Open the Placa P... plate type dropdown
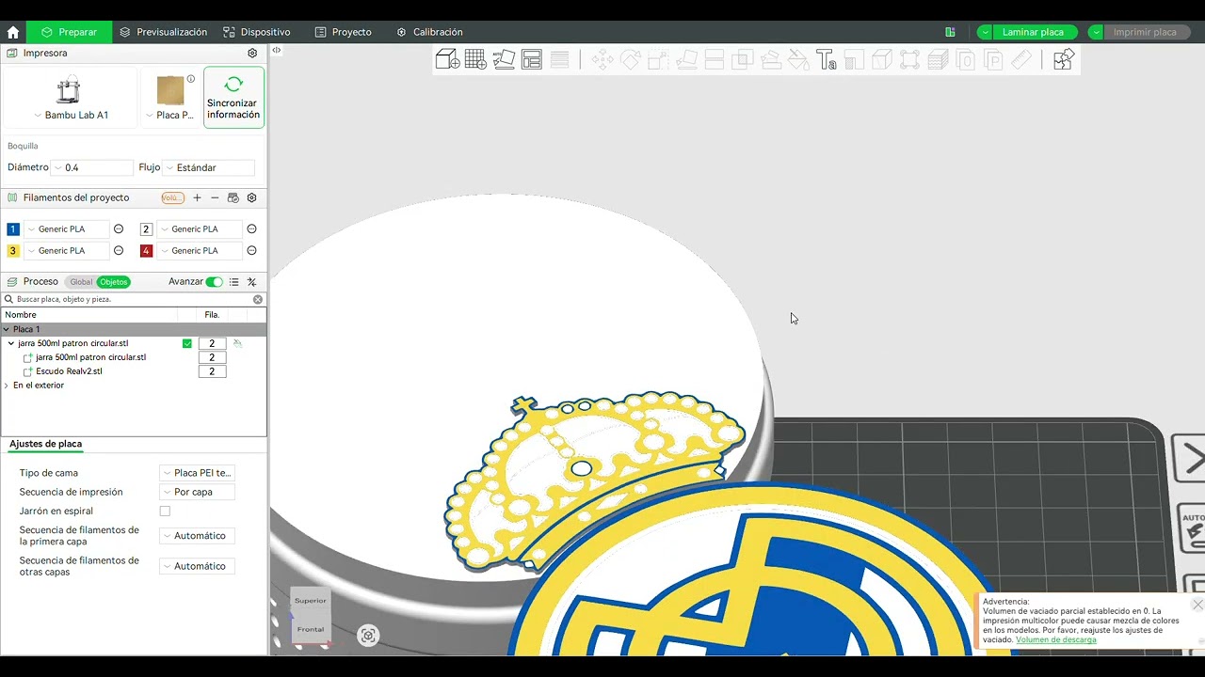 (x=169, y=116)
